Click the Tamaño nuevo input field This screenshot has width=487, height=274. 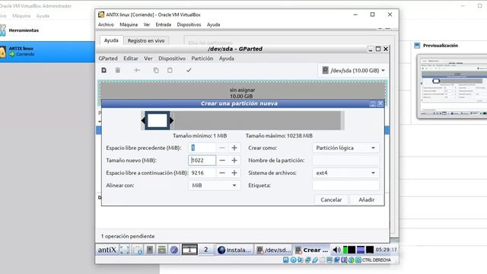pyautogui.click(x=202, y=161)
